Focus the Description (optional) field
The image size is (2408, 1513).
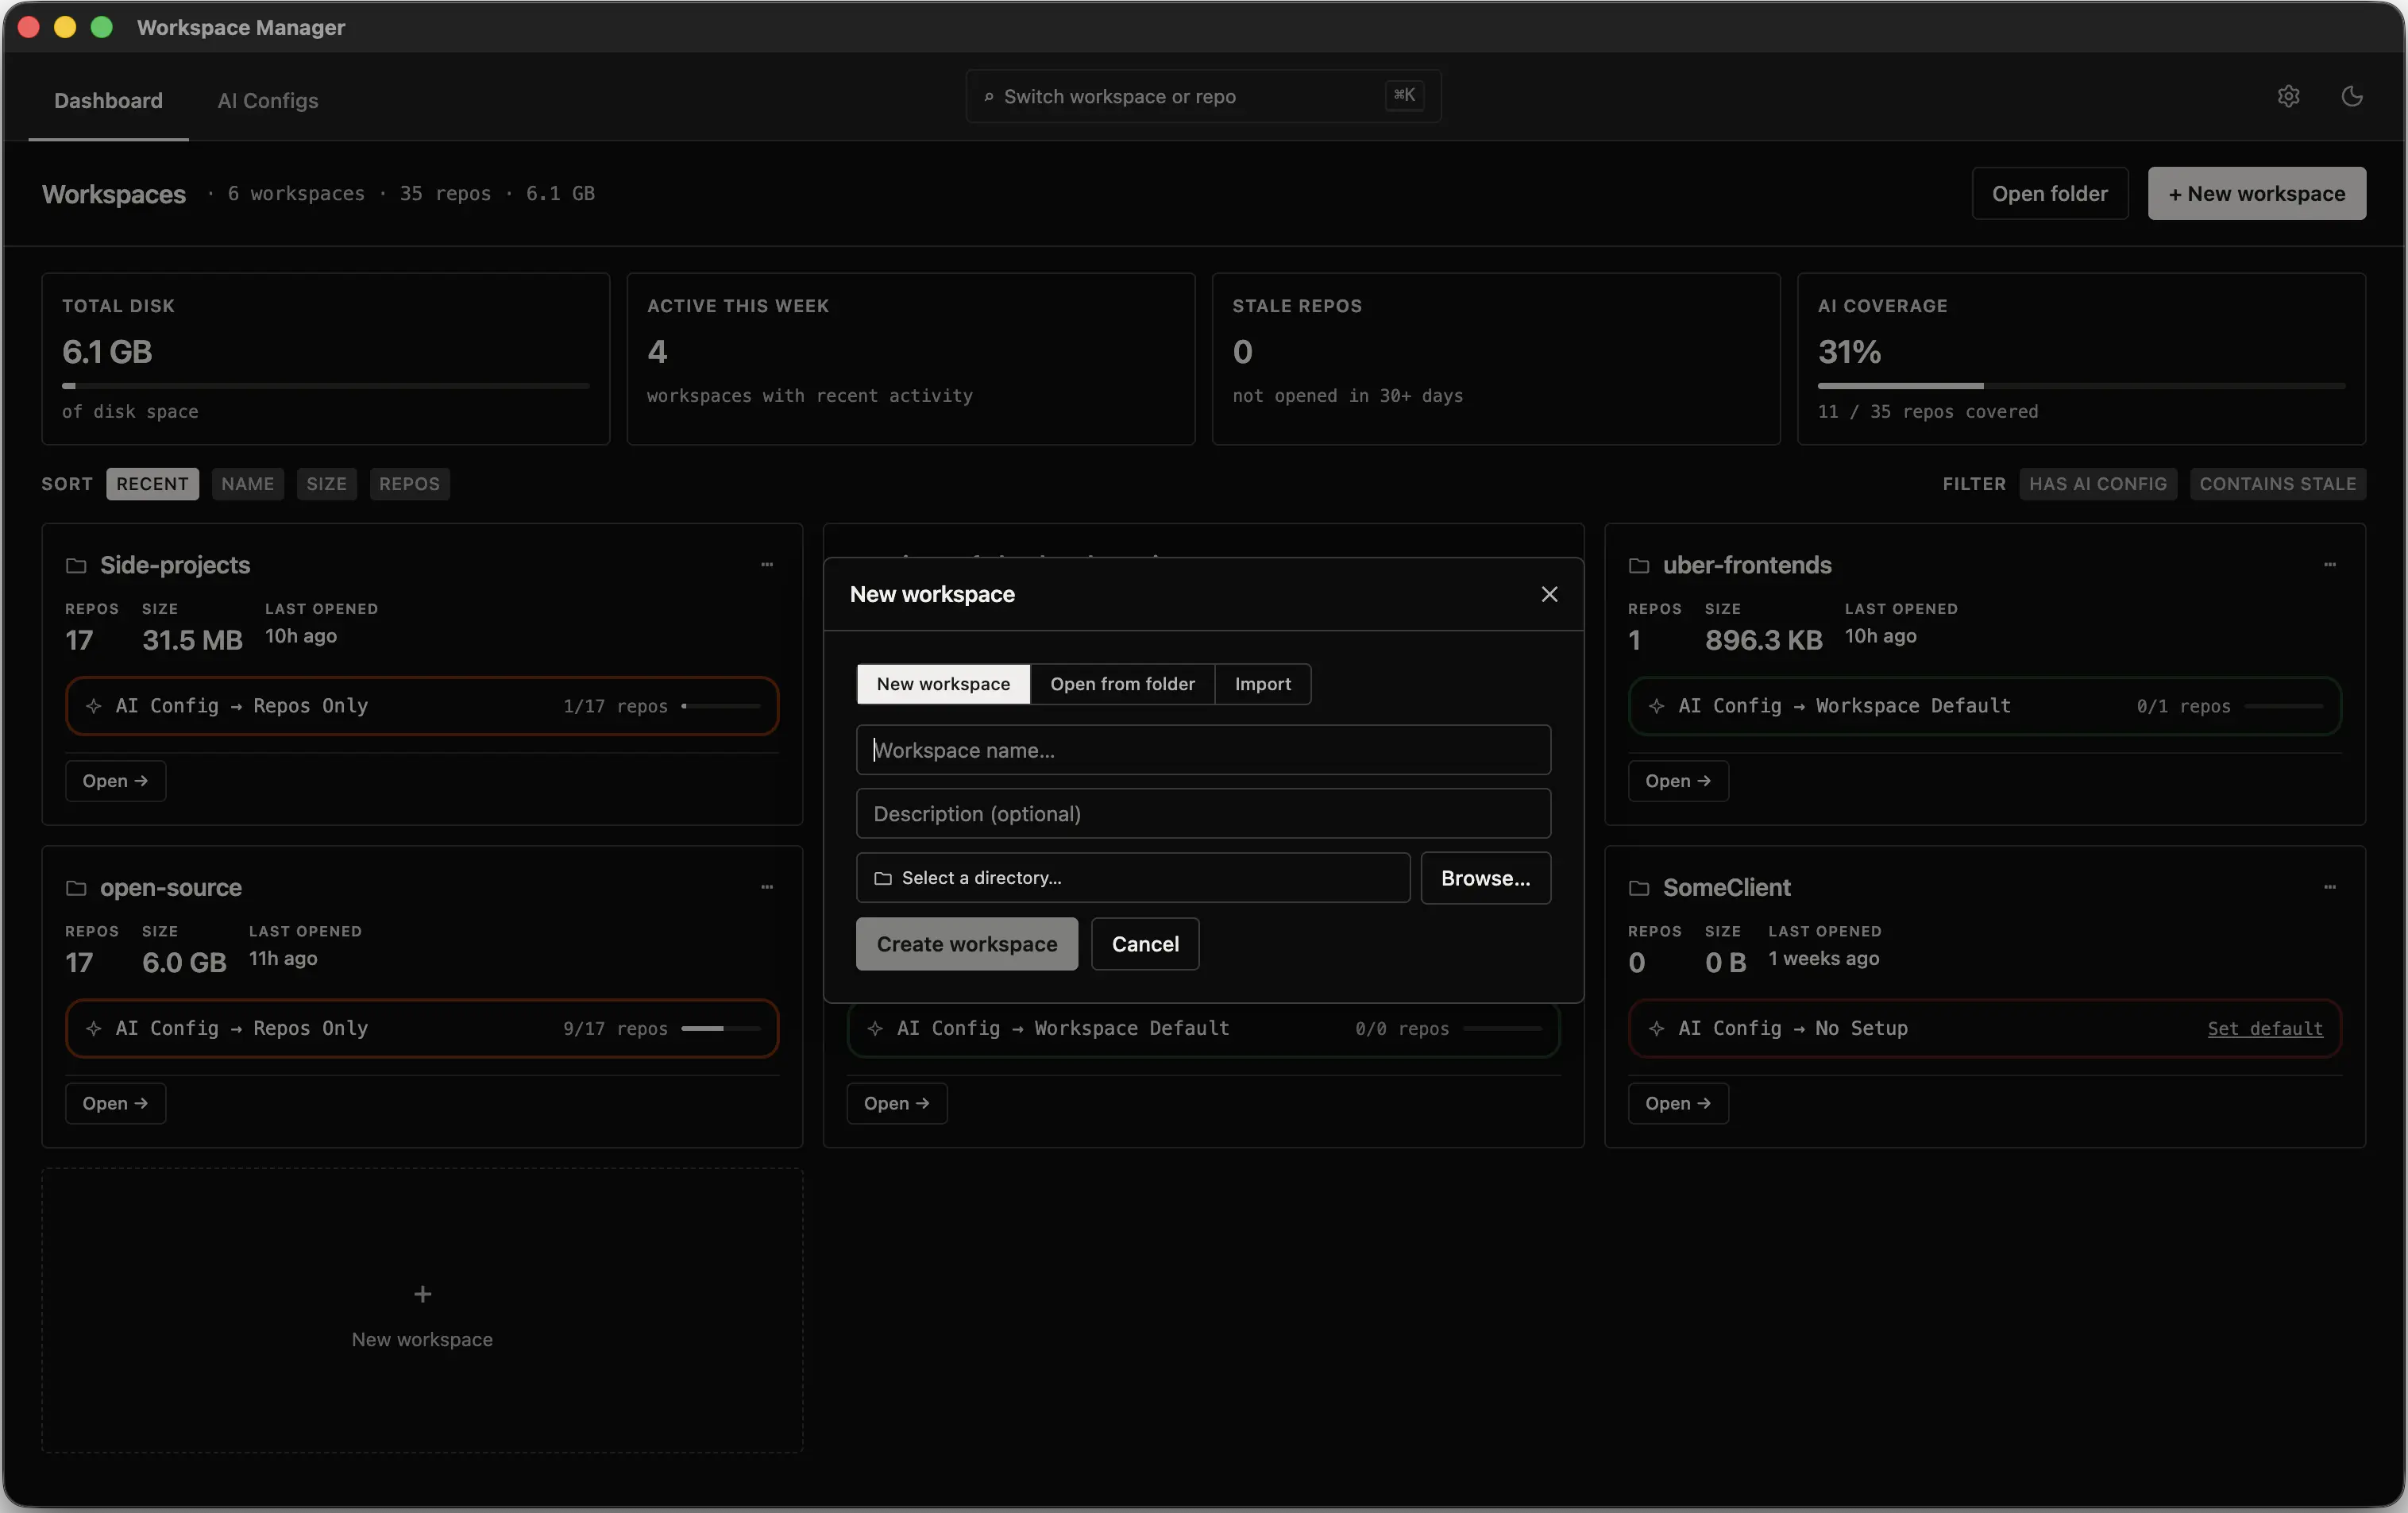(1203, 814)
